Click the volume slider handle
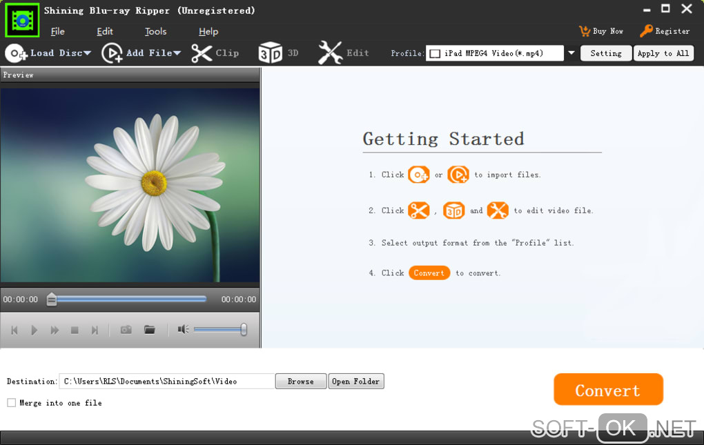Image resolution: width=704 pixels, height=445 pixels. [x=244, y=330]
